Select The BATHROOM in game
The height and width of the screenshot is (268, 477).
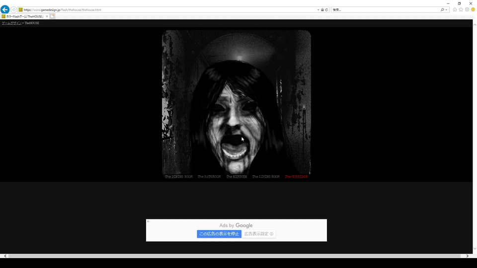tap(209, 177)
